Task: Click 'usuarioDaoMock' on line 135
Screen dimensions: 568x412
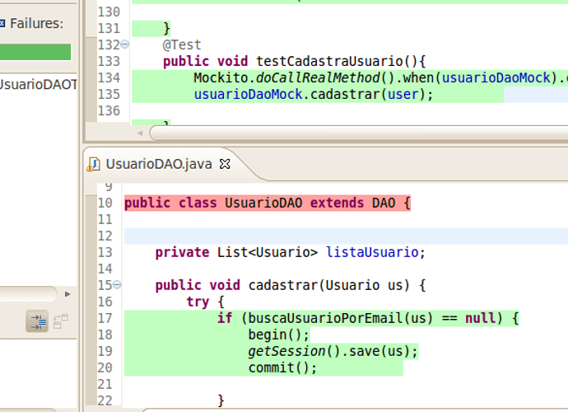Action: [248, 94]
